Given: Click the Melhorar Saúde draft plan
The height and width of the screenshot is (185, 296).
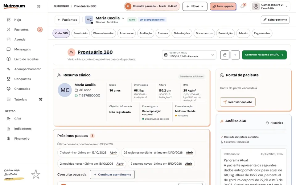Looking at the screenshot, I should tap(185, 111).
